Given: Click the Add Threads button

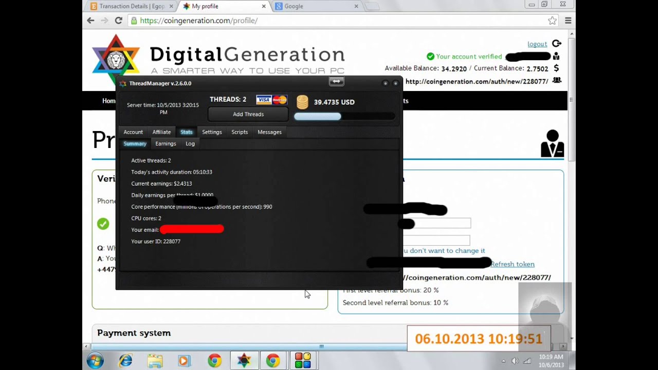Looking at the screenshot, I should point(248,114).
